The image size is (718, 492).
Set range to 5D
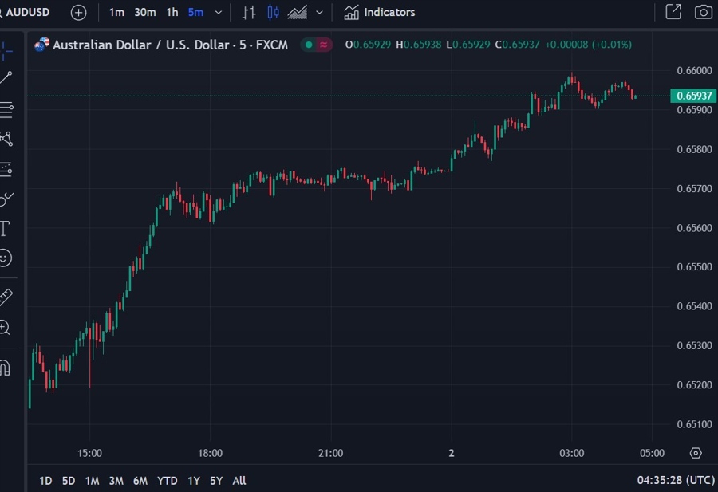tap(69, 481)
